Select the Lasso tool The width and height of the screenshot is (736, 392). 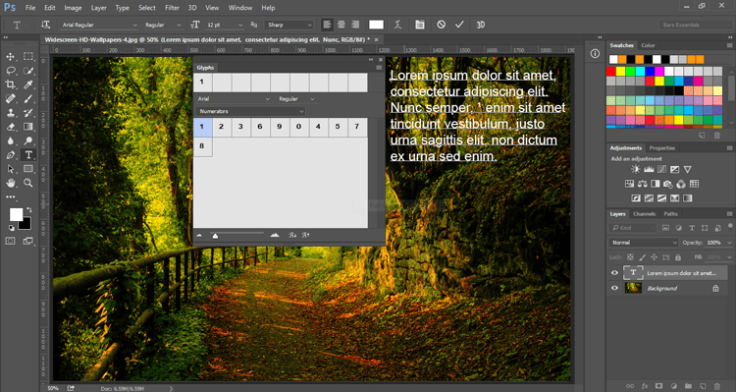coord(10,71)
